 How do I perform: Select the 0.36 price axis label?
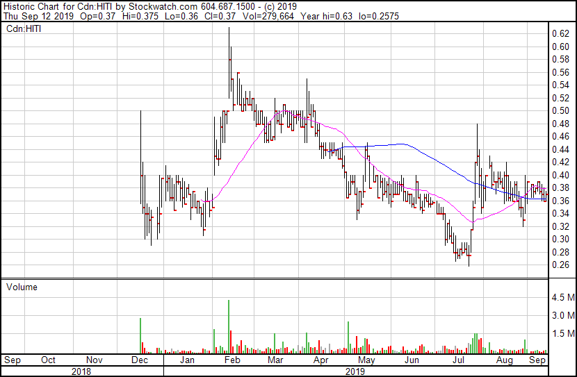[x=561, y=201]
